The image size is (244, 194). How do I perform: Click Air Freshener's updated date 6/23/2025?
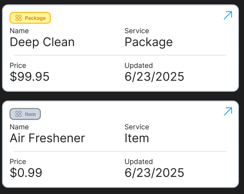pyautogui.click(x=154, y=173)
